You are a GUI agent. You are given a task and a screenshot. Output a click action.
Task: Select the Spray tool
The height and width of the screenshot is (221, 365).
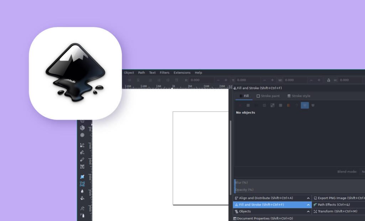[82, 215]
